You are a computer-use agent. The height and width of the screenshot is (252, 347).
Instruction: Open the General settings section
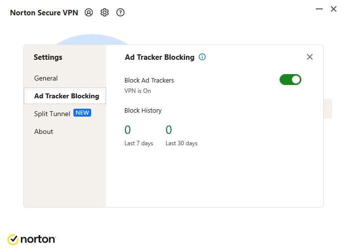(x=46, y=78)
